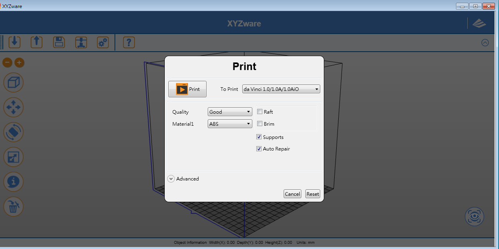Maximize the XYZware window
Screen dimensions: 499x249
click(x=475, y=6)
